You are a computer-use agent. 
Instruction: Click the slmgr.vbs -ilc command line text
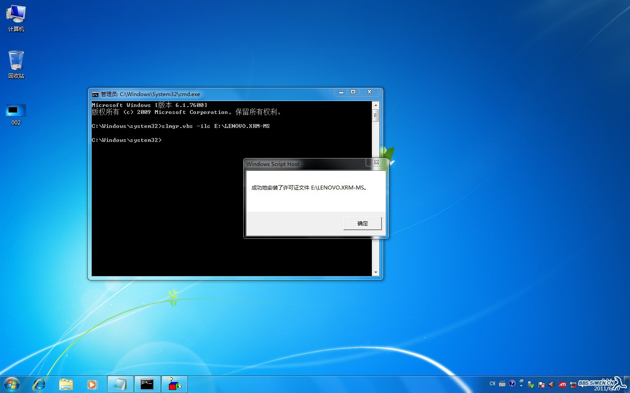tap(216, 126)
